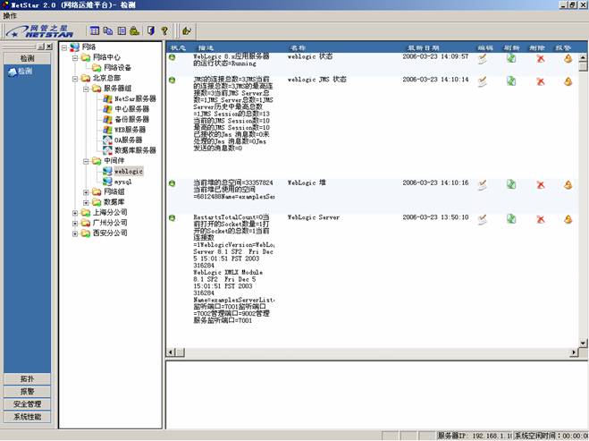The height and width of the screenshot is (441, 589).
Task: Select the WEB服务器 tree item
Action: (x=130, y=130)
